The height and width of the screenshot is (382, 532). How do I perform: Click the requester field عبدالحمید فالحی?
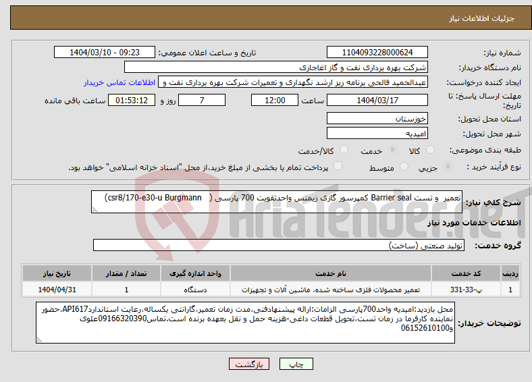click(x=293, y=82)
